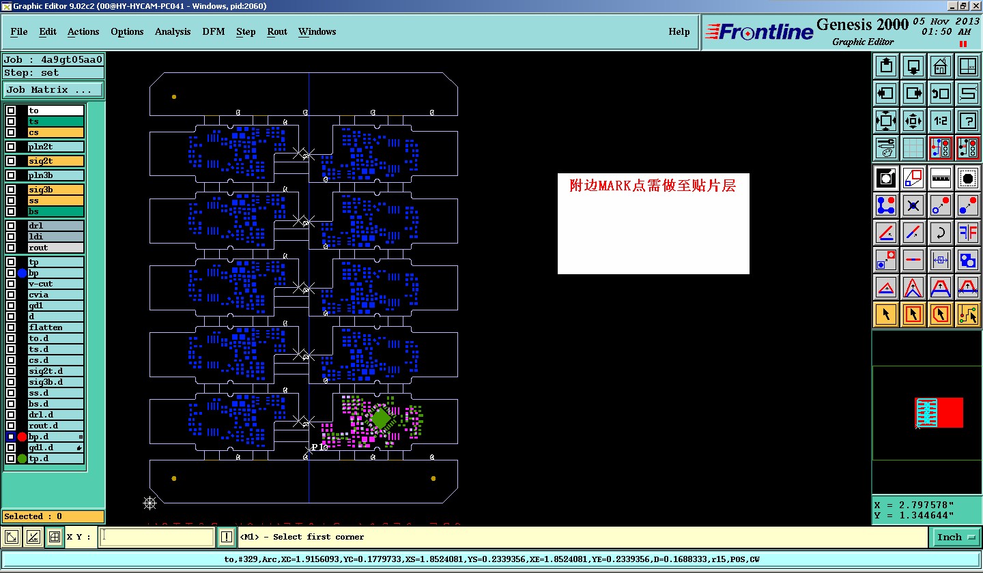Click the box with downward arrow icon
The height and width of the screenshot is (573, 983).
913,66
